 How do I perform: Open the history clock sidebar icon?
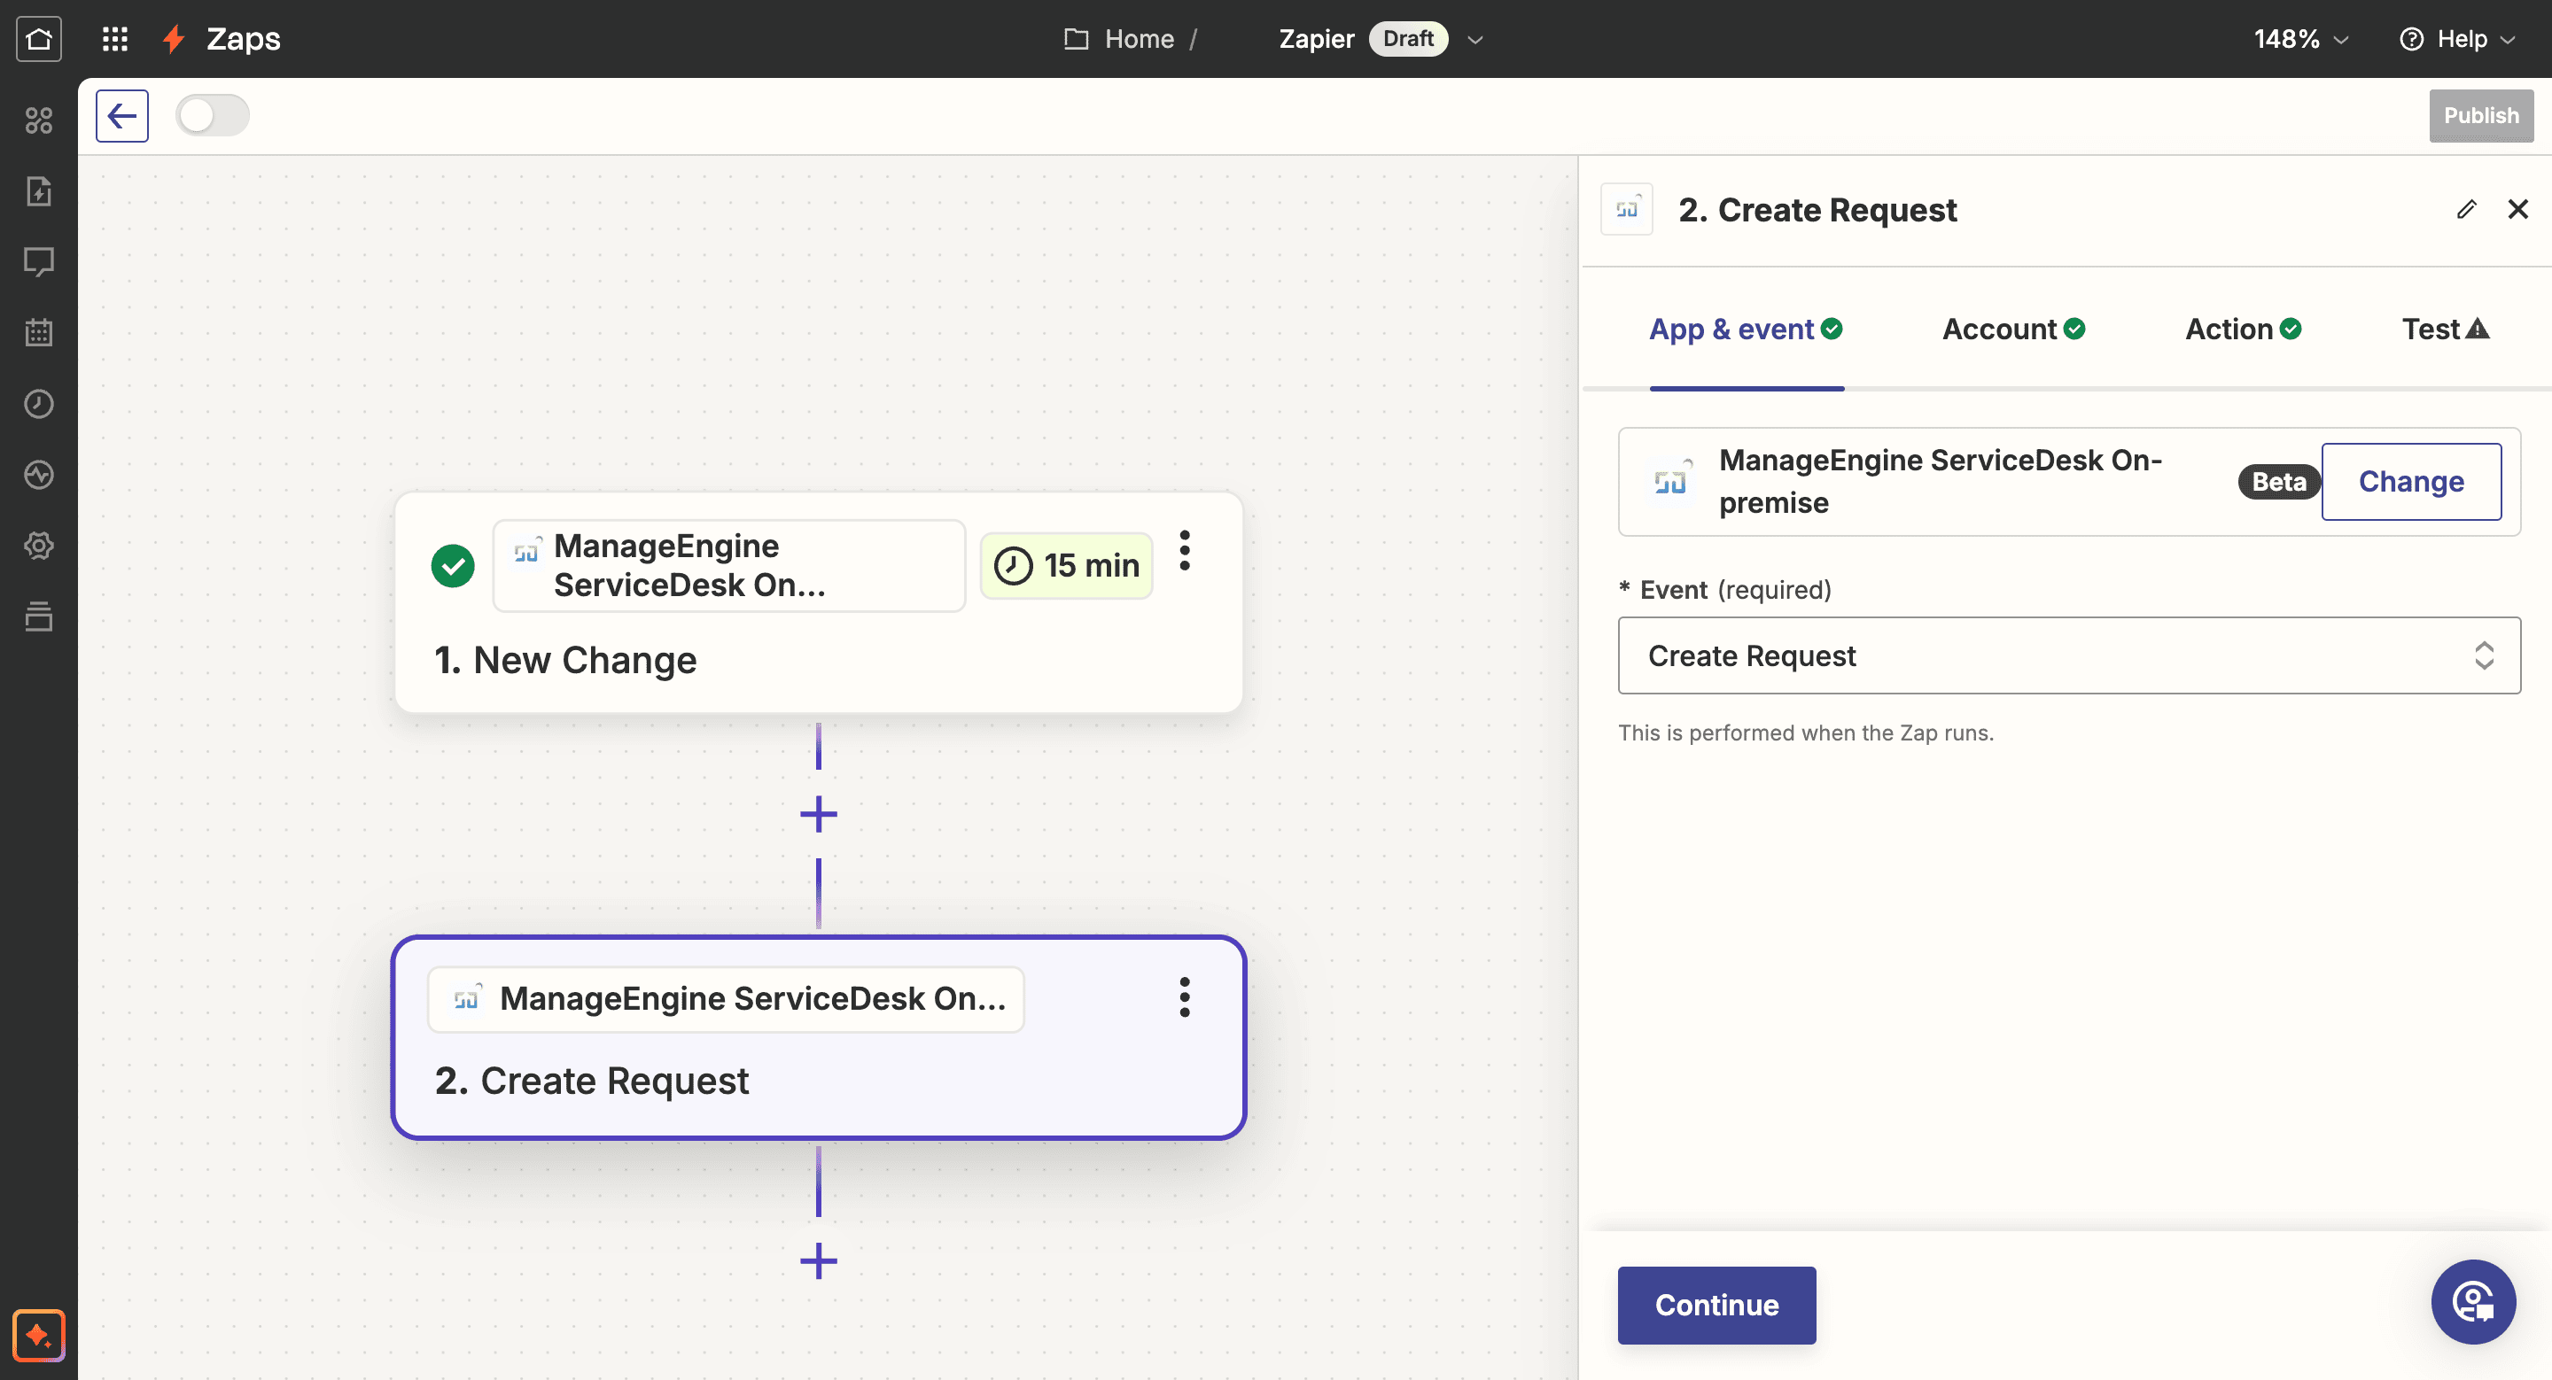click(39, 404)
